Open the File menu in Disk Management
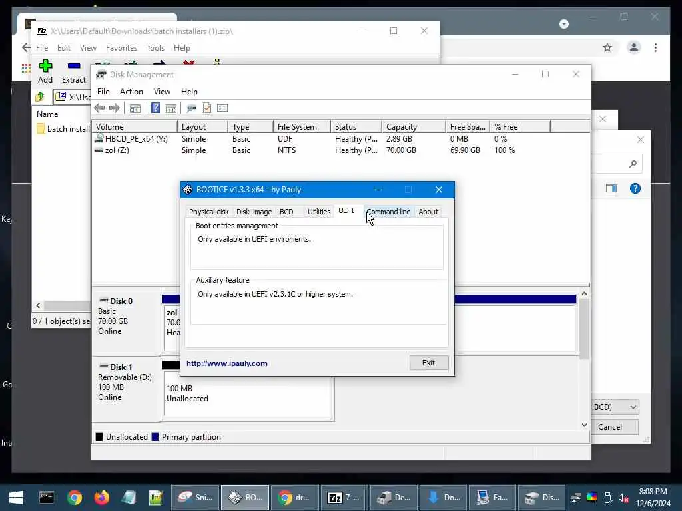 (x=103, y=92)
